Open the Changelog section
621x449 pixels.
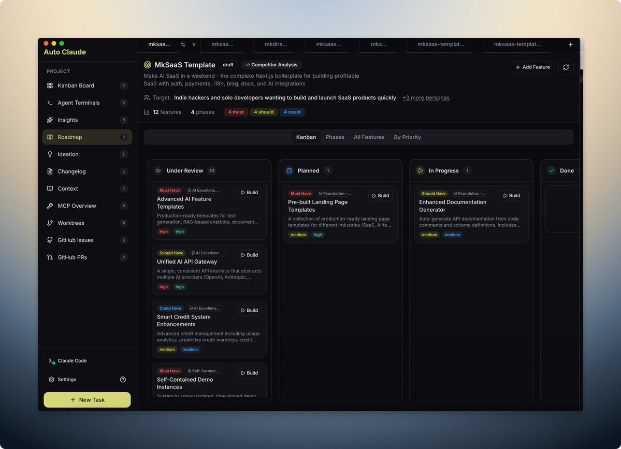pos(86,171)
